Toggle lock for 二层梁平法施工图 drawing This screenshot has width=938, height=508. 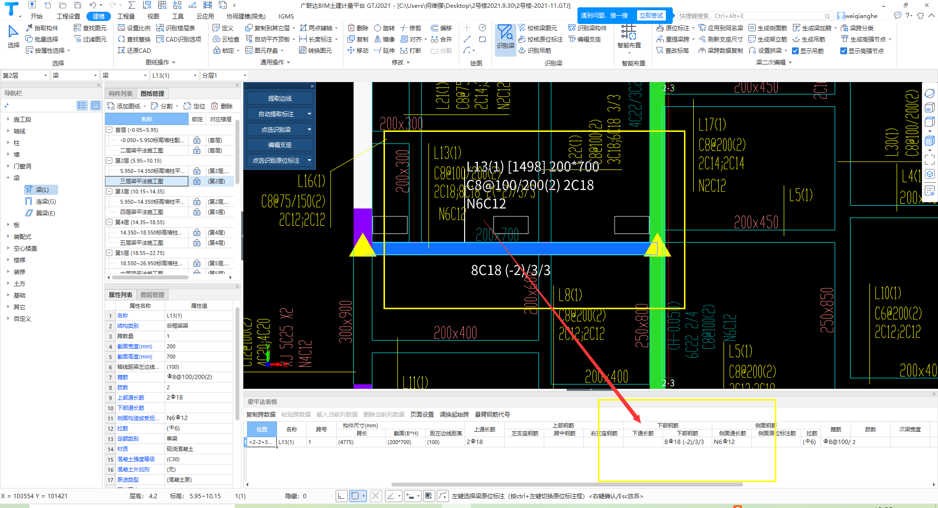(197, 150)
